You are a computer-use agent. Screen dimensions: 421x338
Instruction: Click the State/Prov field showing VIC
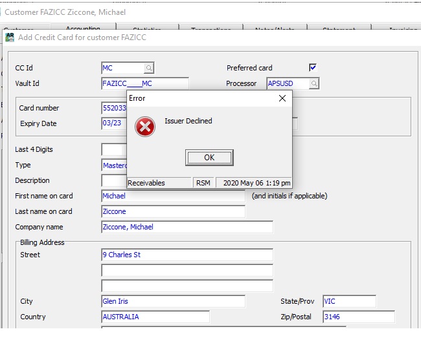349,301
